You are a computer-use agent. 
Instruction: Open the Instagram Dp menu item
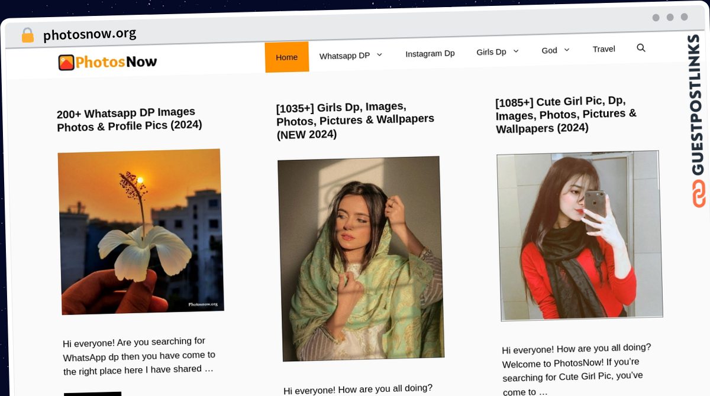(x=430, y=53)
